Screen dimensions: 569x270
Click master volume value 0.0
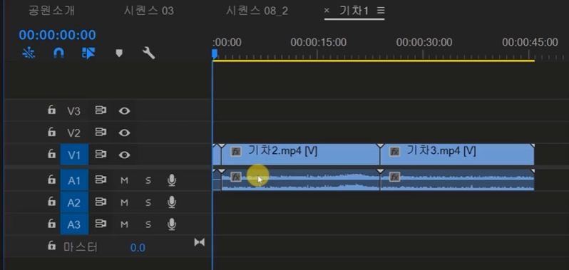tap(138, 248)
